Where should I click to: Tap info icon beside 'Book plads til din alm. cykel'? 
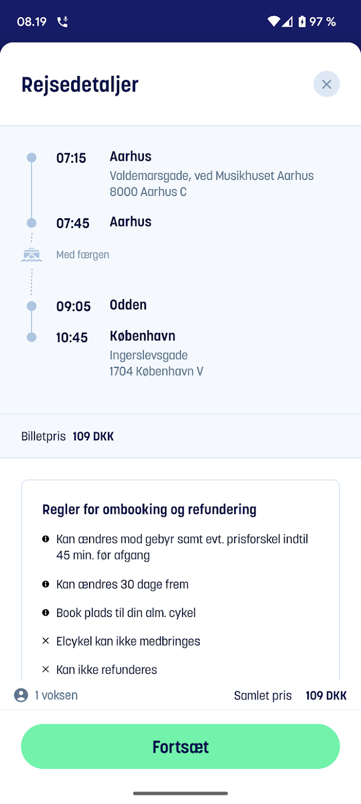[45, 612]
